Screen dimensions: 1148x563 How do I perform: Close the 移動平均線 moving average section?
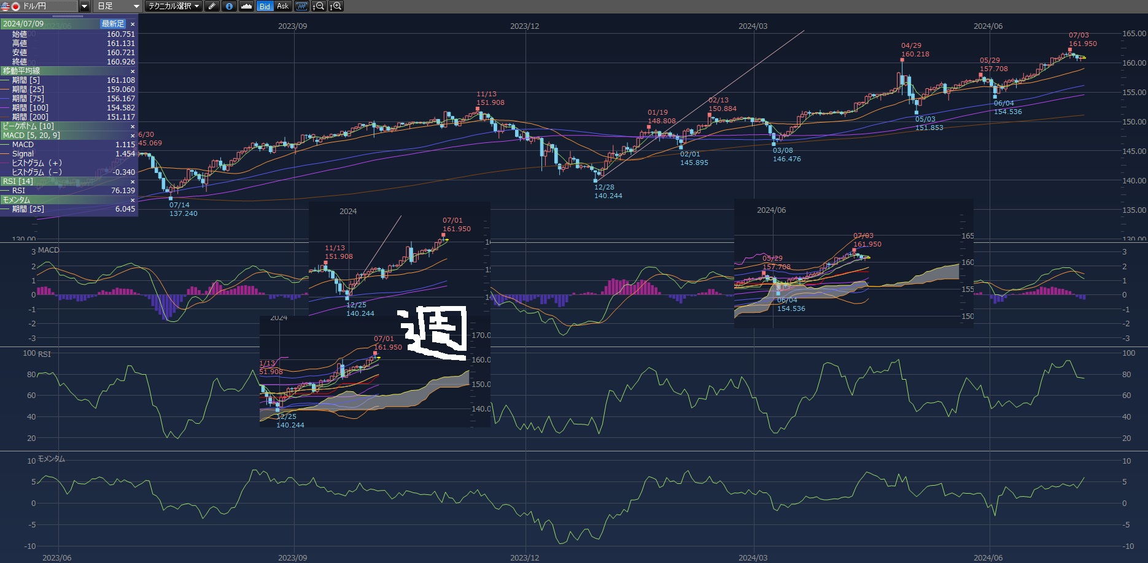(133, 71)
